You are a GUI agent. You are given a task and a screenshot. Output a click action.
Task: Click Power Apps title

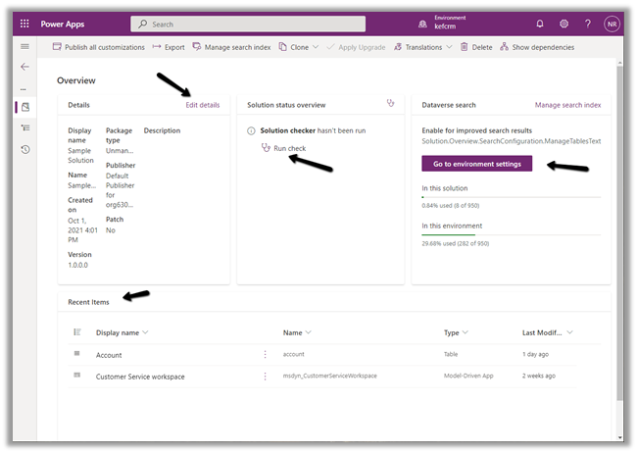pos(62,24)
